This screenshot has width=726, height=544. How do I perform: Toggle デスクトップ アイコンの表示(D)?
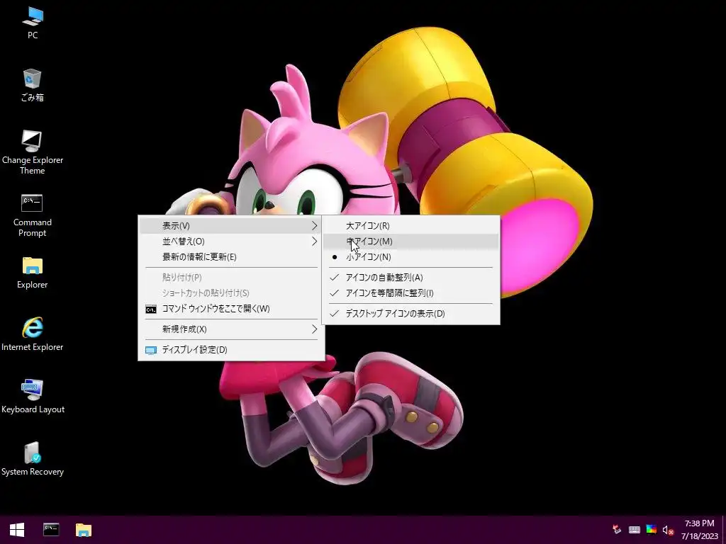[411, 314]
